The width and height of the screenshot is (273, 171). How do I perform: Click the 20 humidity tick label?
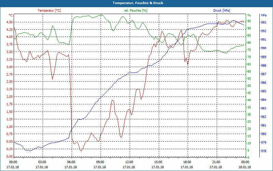(249, 129)
